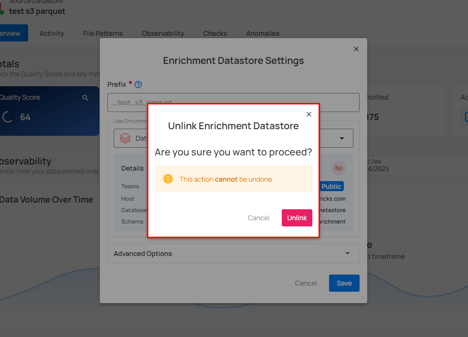Click the Databricks logo icon in dropdown
This screenshot has height=337, width=468.
coord(125,138)
